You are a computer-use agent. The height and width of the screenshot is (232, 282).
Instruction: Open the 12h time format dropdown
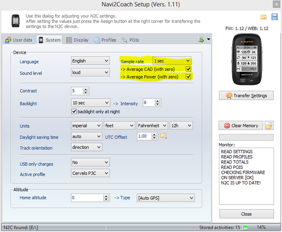181,125
